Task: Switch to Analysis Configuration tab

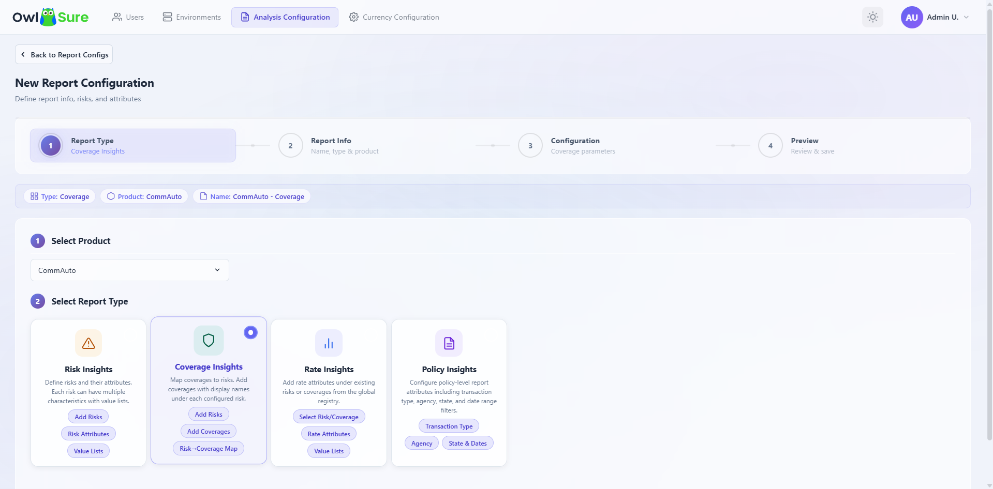Action: 285,17
